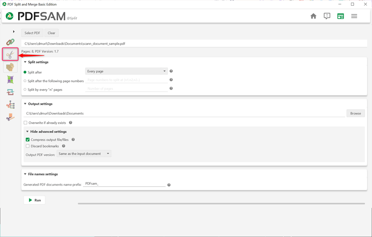Open the hamburger application menu
372x237 pixels.
pyautogui.click(x=354, y=16)
